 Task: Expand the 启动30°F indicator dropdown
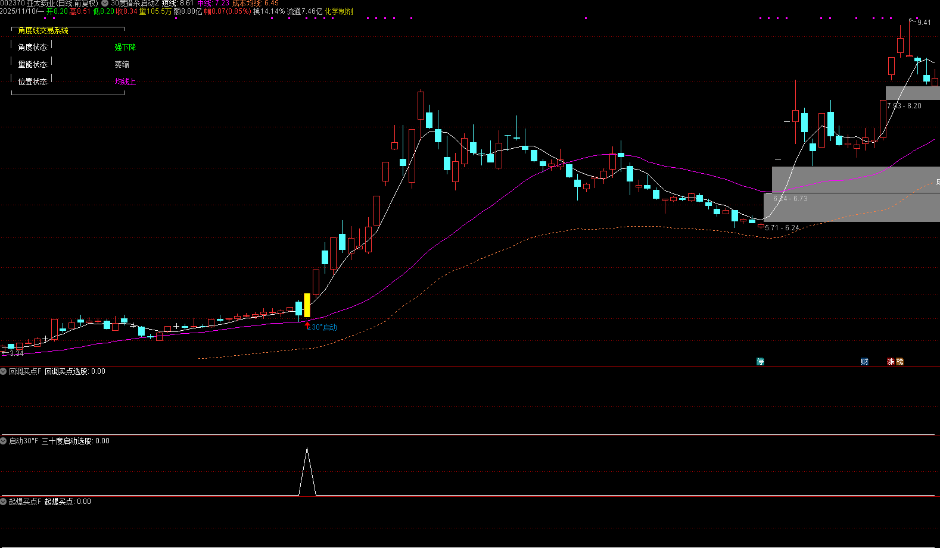(4, 441)
